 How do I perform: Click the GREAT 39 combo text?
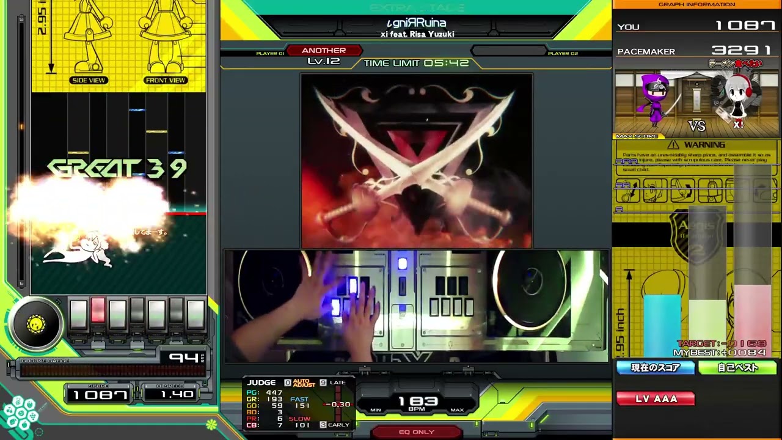(117, 169)
